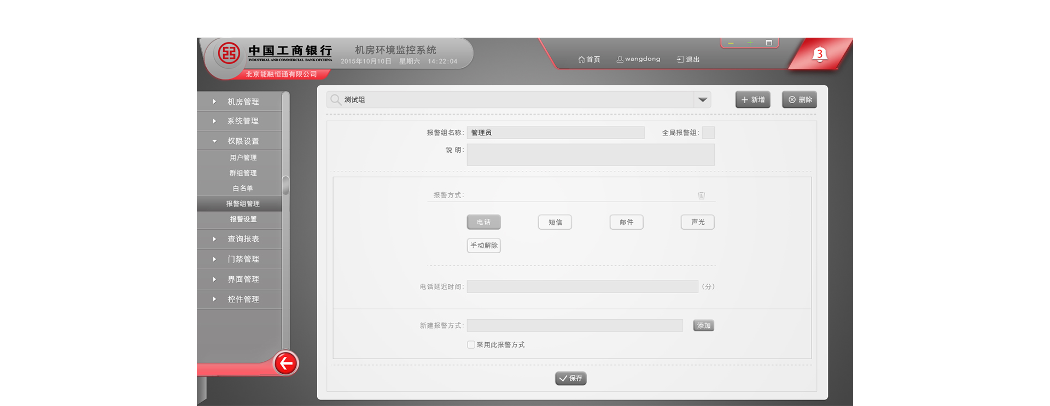Check the 采用此报警方式 checkbox
Viewport: 1050px width, 406px height.
coord(471,344)
